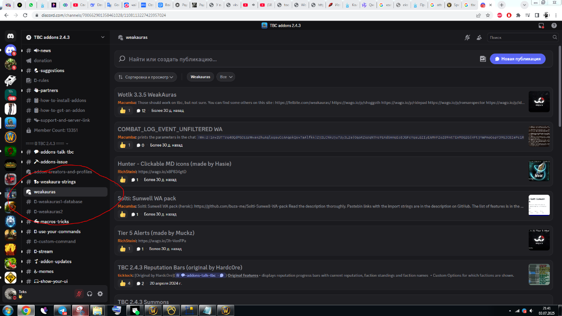Viewport: 562px width, 316px height.
Task: Open Solti: Sunwell WA pack thumbnail
Action: [x=539, y=206]
